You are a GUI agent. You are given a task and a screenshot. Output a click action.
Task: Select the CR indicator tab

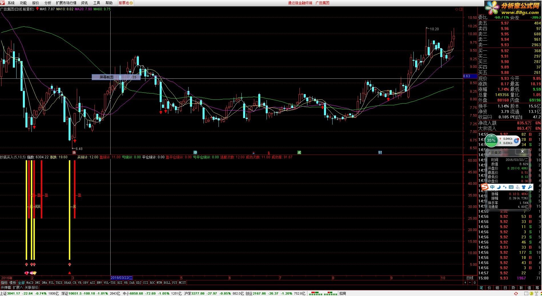[74, 283]
